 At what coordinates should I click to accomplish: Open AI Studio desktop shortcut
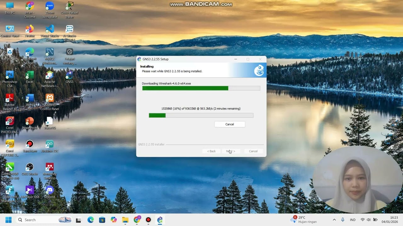click(70, 33)
